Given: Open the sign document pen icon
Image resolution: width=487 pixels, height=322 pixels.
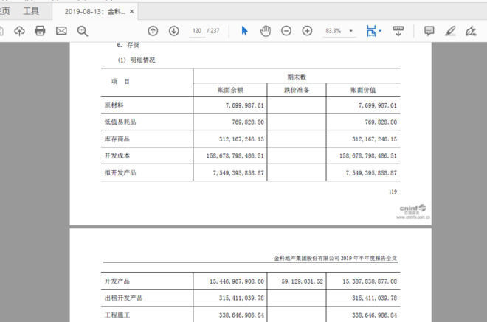Looking at the screenshot, I should [471, 31].
